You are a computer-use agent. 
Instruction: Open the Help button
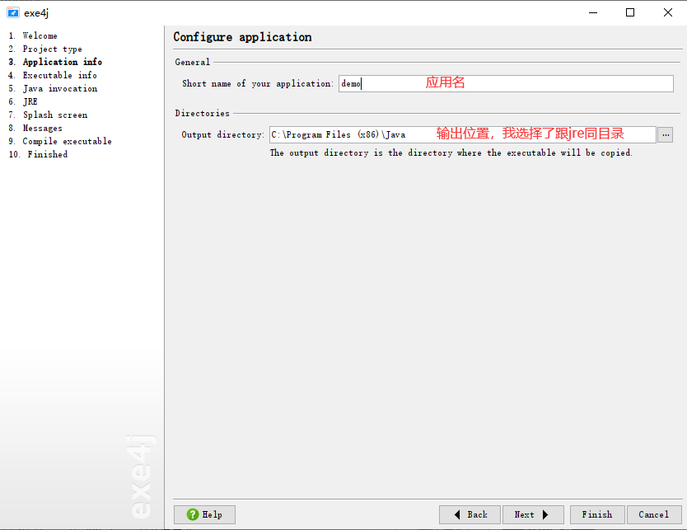point(204,514)
